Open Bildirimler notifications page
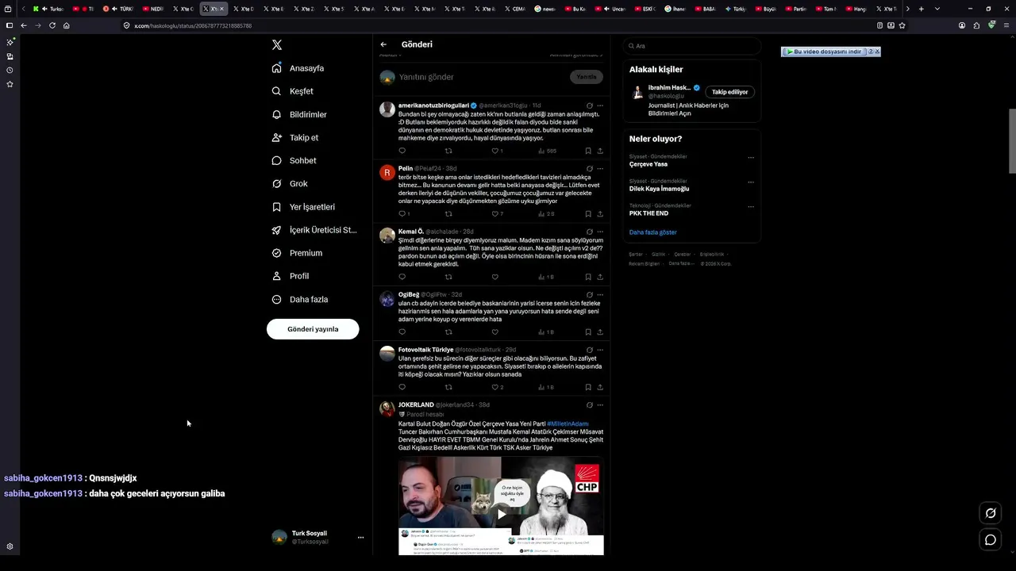Viewport: 1016px width, 571px height. (299, 114)
